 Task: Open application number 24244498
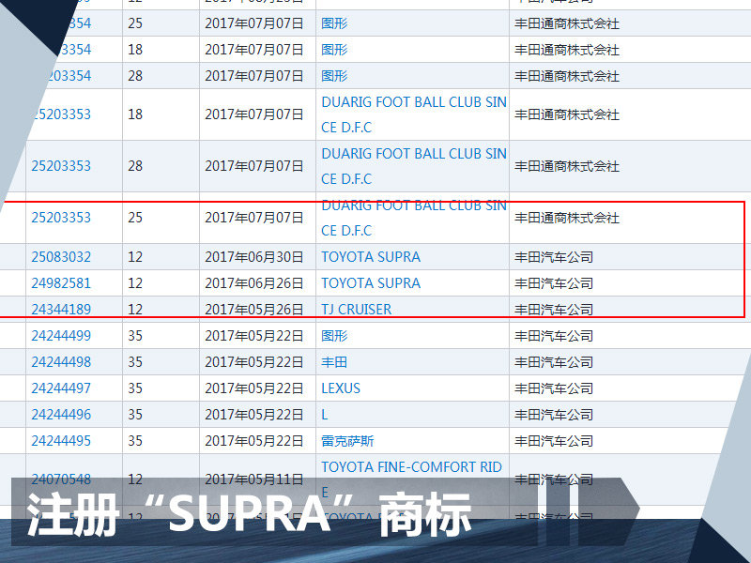(x=61, y=362)
